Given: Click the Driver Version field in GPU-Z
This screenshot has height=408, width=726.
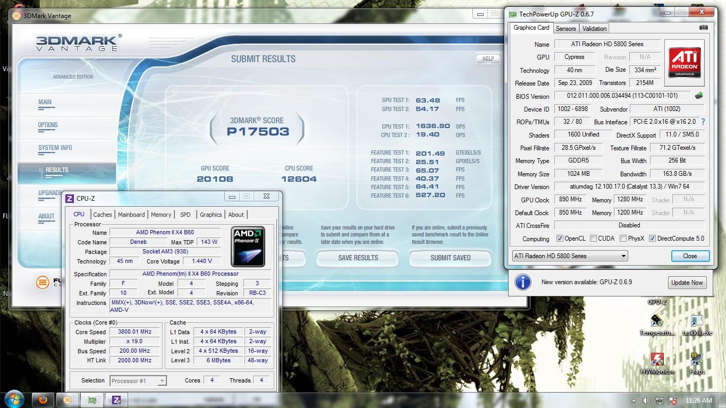Looking at the screenshot, I should click(x=629, y=187).
